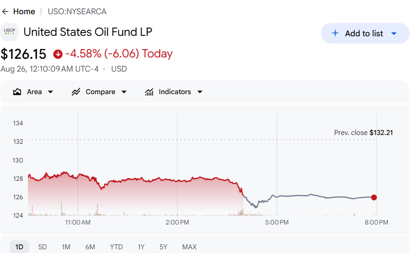Viewport: 411px width, 253px height.
Task: Click the 11:00 AM axis label
Action: coord(78,222)
